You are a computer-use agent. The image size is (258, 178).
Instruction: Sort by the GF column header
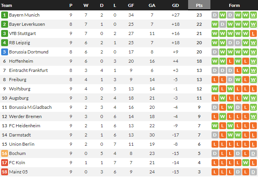tap(131, 5)
